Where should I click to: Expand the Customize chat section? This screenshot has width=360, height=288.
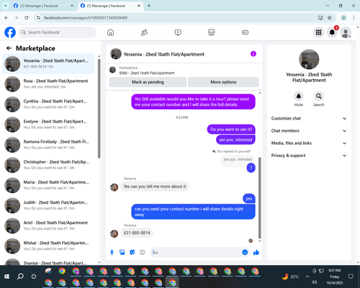pyautogui.click(x=309, y=118)
